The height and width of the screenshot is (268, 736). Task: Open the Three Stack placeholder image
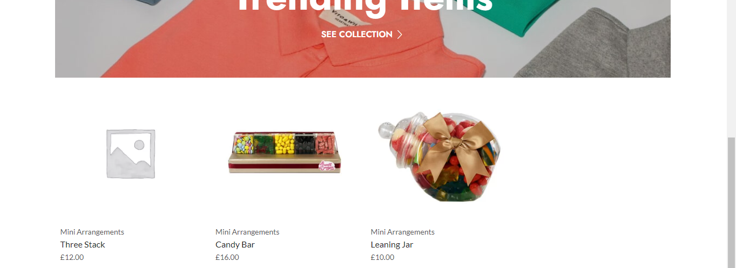coord(130,154)
